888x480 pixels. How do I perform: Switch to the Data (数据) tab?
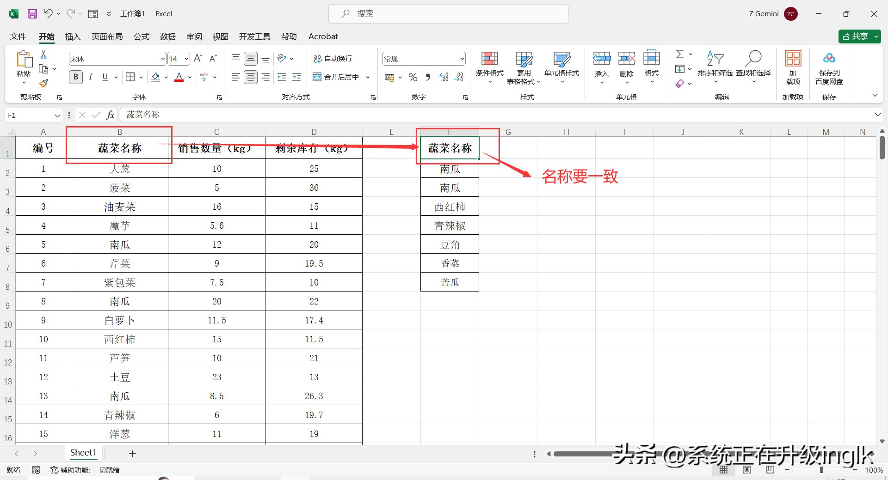pos(167,36)
